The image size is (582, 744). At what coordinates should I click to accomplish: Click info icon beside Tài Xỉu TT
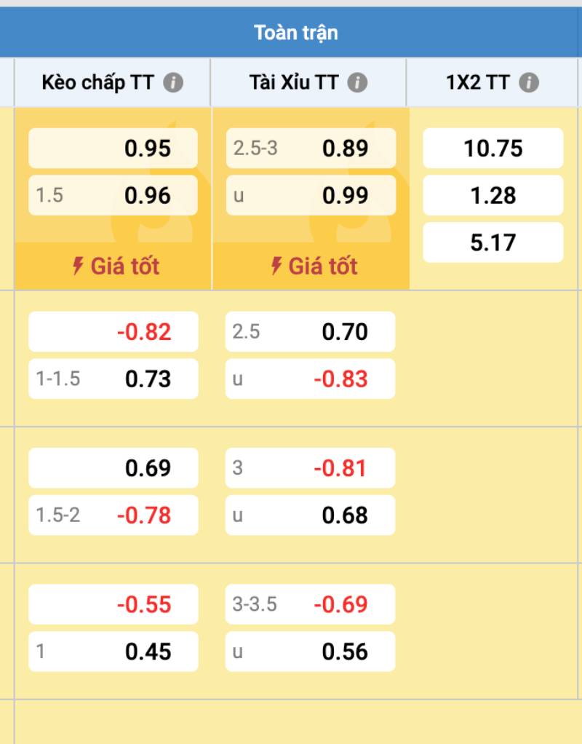tap(357, 83)
